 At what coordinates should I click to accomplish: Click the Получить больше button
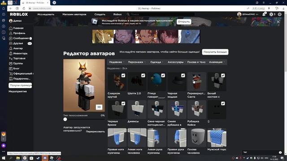tap(215, 52)
